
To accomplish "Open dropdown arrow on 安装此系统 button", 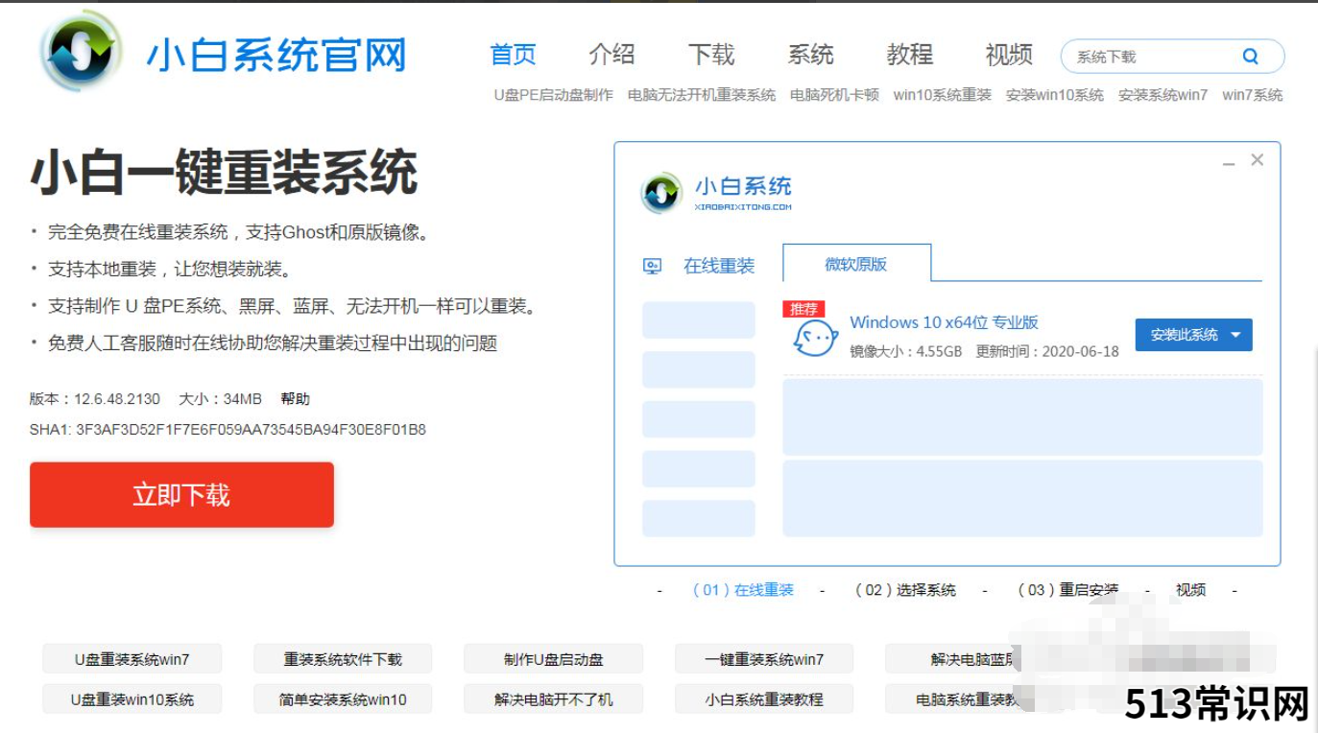I will pos(1235,335).
